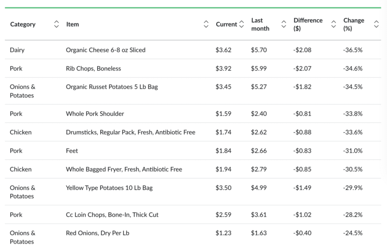The image size is (387, 248).
Task: Click the -36.5% change value
Action: click(x=352, y=50)
